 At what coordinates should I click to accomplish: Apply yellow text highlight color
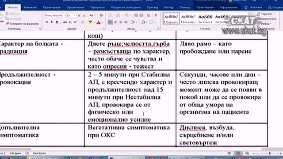point(90,22)
